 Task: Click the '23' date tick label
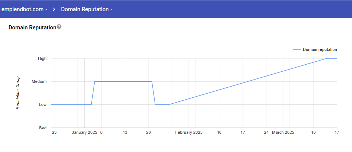click(x=54, y=133)
